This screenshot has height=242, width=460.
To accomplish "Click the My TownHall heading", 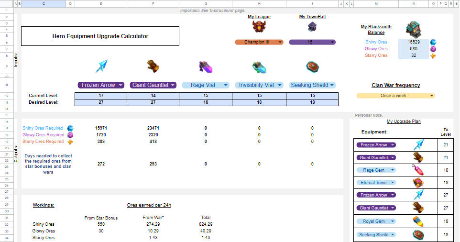I will 312,17.
